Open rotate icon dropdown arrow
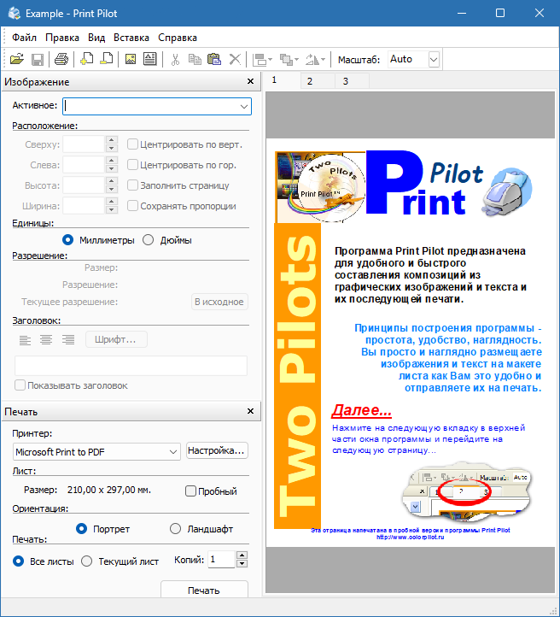Viewport: 560px width, 617px height. [x=323, y=60]
